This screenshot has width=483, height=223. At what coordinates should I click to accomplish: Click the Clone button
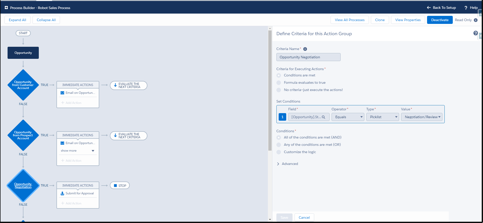click(380, 20)
